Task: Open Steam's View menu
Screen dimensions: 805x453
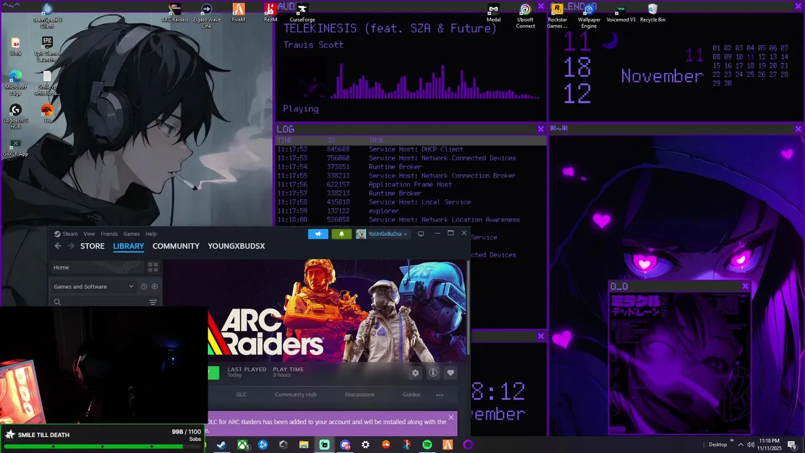Action: tap(89, 233)
